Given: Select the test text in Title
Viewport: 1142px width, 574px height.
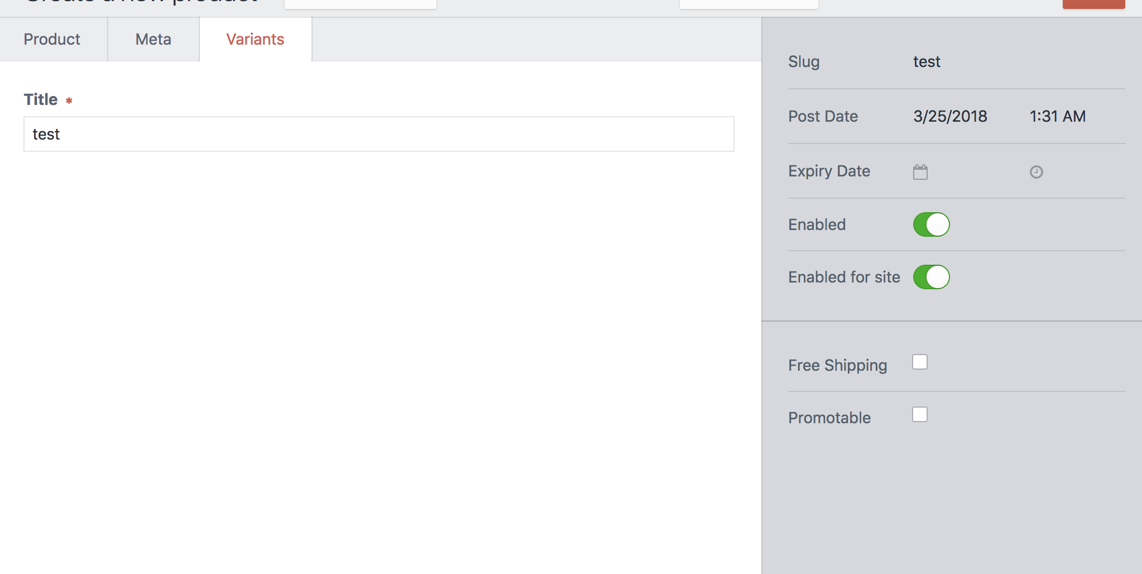Looking at the screenshot, I should coord(47,134).
